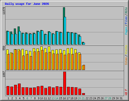The width and height of the screenshot is (129, 101).
Task: Click day label 28 on the x-axis
Action: 110,98
